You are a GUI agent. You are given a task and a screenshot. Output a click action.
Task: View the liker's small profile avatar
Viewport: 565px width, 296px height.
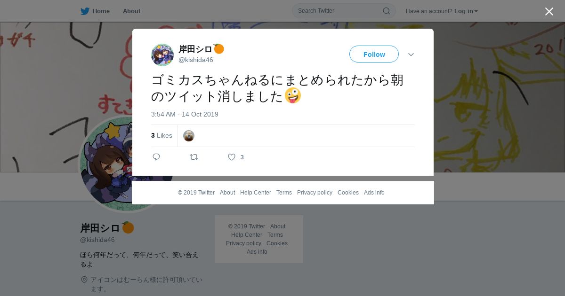(x=189, y=136)
